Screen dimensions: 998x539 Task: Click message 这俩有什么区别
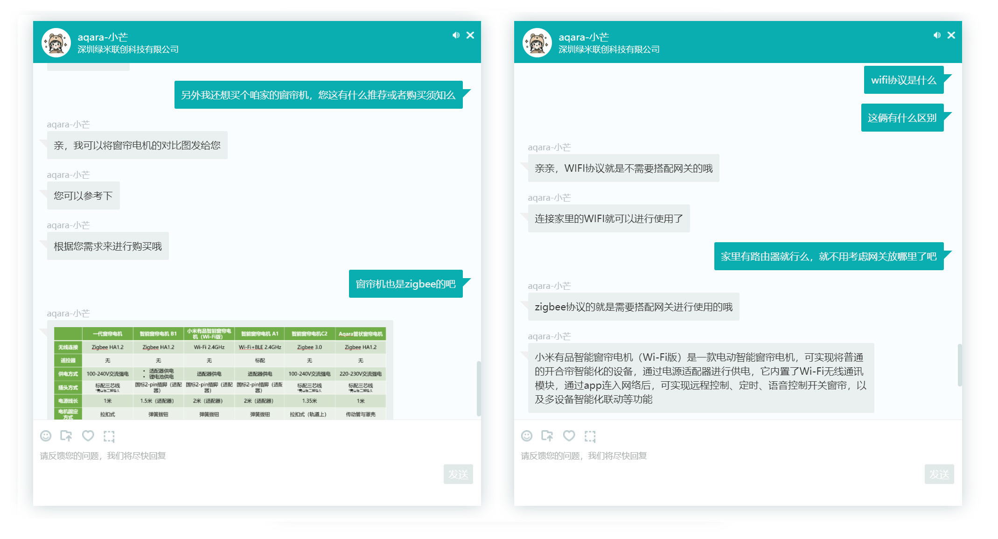coord(902,118)
